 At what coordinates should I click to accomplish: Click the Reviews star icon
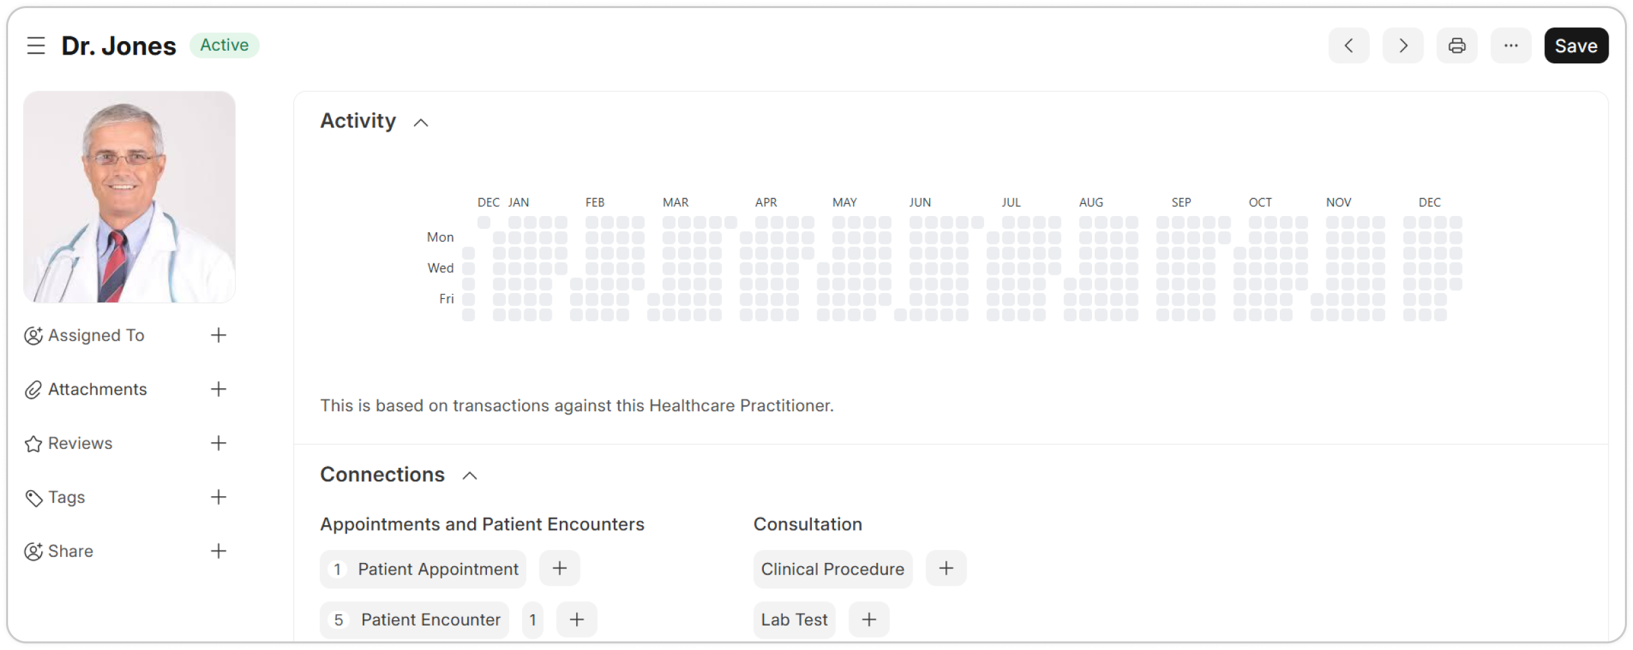point(33,443)
